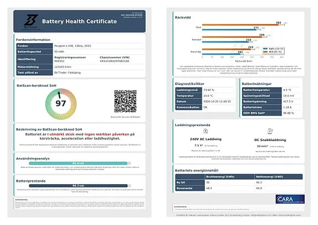
Task: Click the 'BatScan-beräknad SoH' heading above gauge
Action: (x=37, y=86)
